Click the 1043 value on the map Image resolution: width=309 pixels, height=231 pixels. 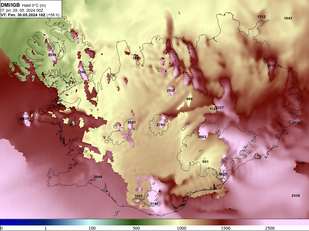(288, 18)
